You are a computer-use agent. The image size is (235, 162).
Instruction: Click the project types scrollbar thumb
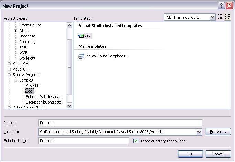pos(69,67)
